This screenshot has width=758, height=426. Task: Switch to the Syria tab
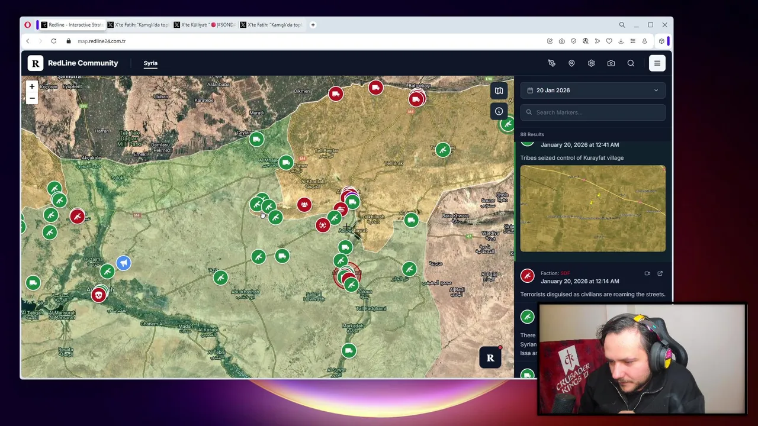[x=150, y=63]
